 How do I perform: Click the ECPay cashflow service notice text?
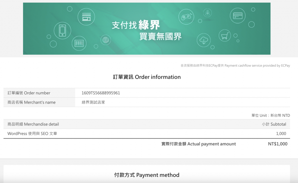pyautogui.click(x=235, y=65)
